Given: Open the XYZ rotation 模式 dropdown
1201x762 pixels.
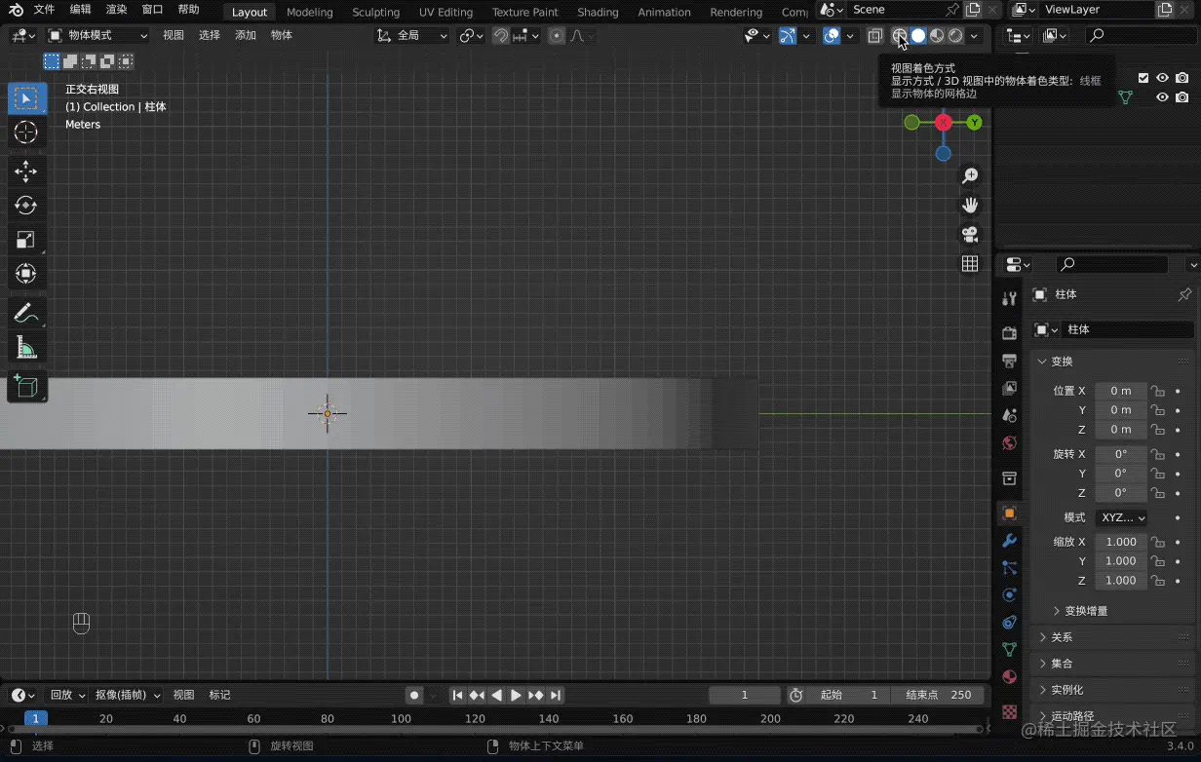Looking at the screenshot, I should click(1120, 517).
